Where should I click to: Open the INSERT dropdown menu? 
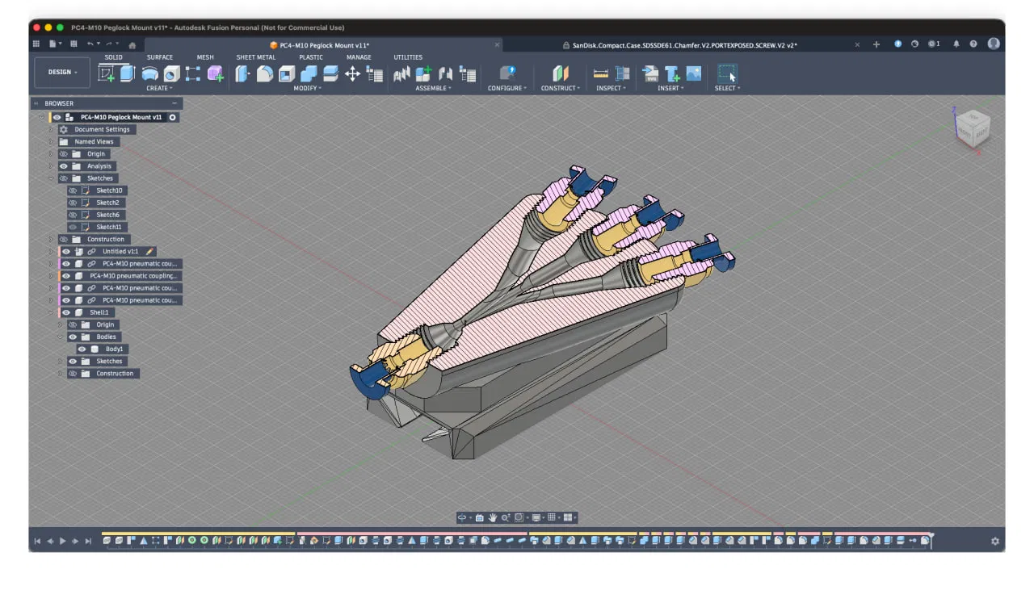point(670,88)
